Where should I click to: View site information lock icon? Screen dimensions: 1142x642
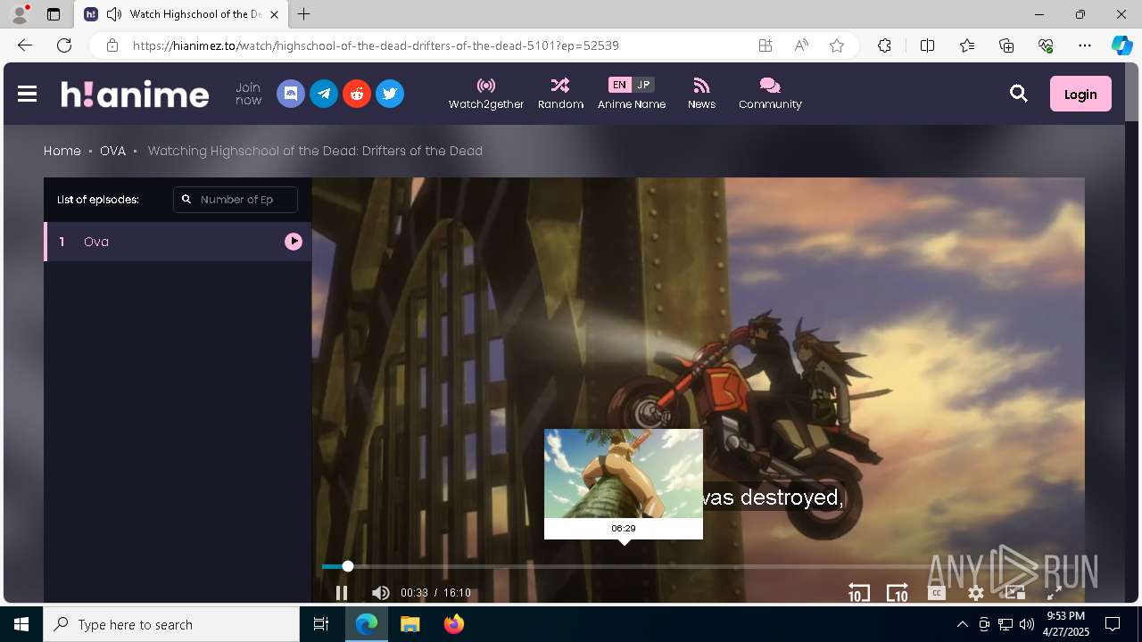tap(112, 45)
